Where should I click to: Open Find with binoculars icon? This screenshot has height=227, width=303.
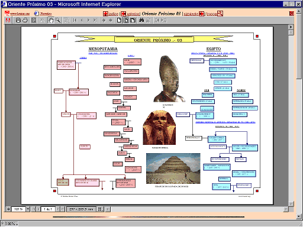pos(141,20)
